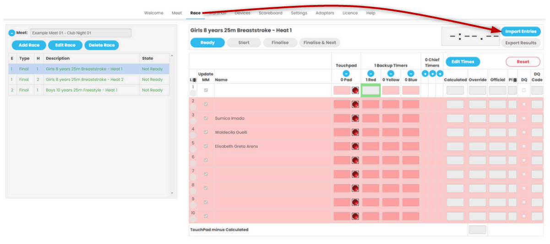Click the lane 1 Red backup timer field

coord(371,90)
